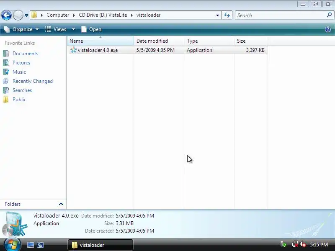
Task: Open the Searches favorite link
Action: coord(22,90)
